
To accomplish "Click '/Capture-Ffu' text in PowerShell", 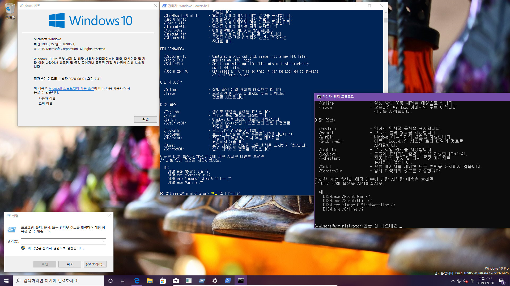I will point(175,56).
